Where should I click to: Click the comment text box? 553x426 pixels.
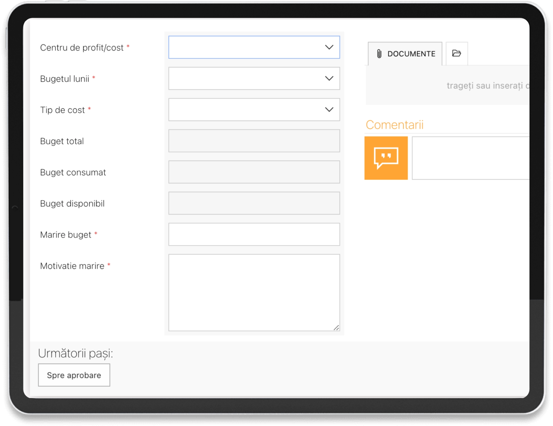(470, 158)
